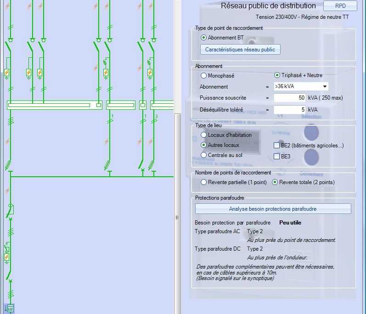Viewport: 366px width, 314px height.
Task: Enable the BE2 (bâtiments agricoles...) checkbox
Action: 276,146
